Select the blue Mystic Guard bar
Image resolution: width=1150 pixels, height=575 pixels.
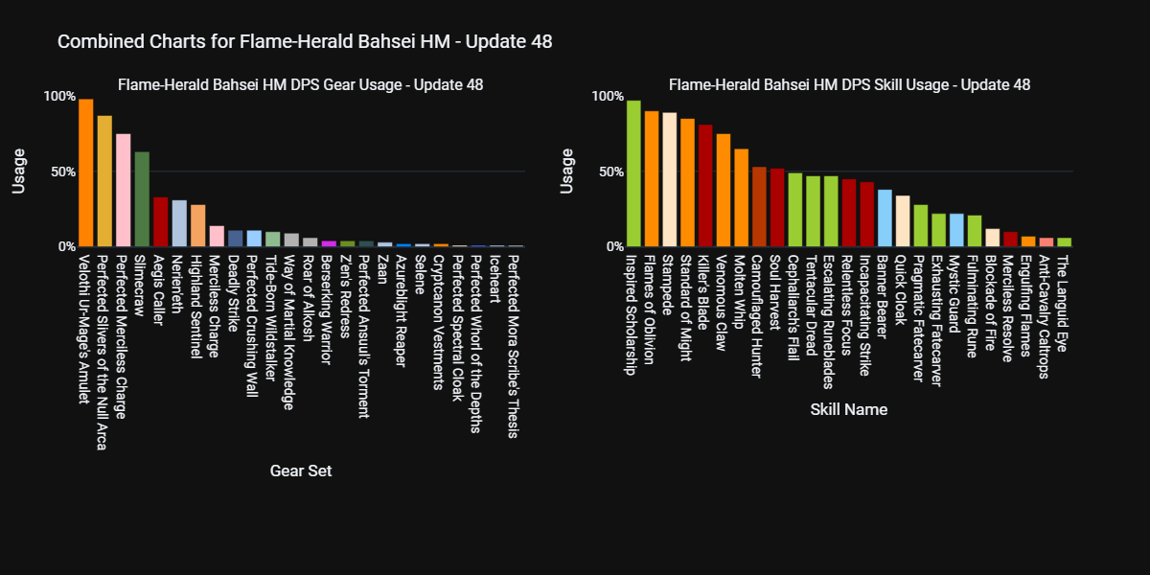click(956, 230)
